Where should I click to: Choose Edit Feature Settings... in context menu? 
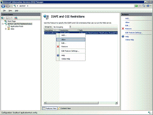tap(71, 51)
